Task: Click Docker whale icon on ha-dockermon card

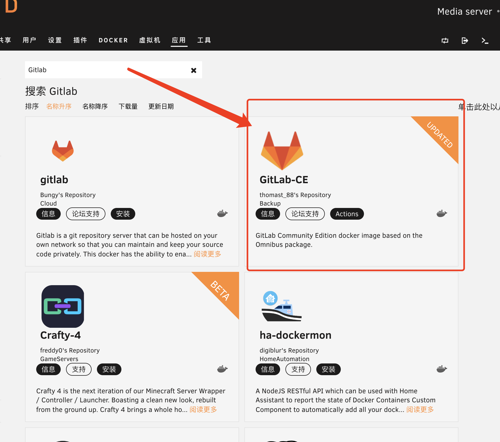Action: [x=442, y=369]
